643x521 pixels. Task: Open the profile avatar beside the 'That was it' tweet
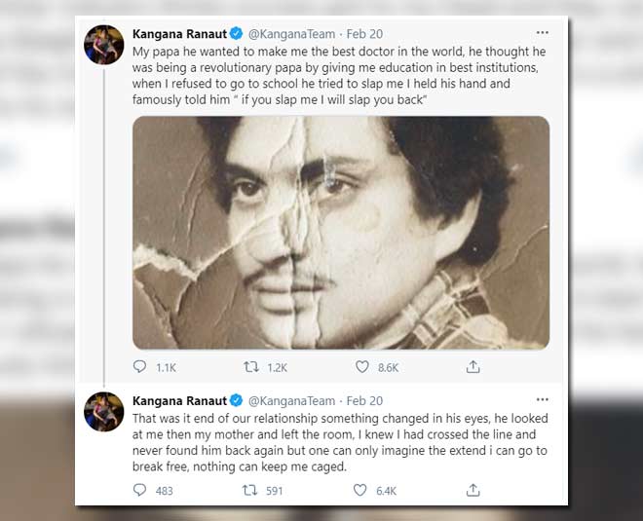coord(103,412)
